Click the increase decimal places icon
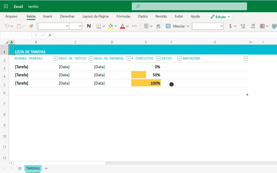Viewport: 277px width, 173px height. tap(243, 26)
